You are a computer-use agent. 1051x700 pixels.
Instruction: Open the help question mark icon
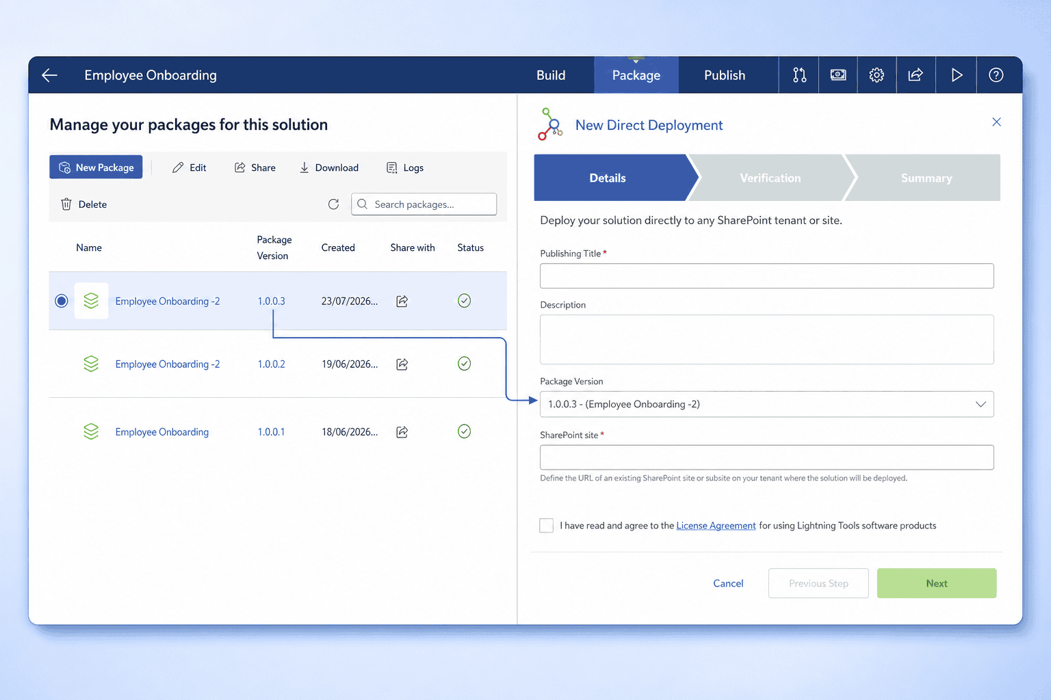996,75
